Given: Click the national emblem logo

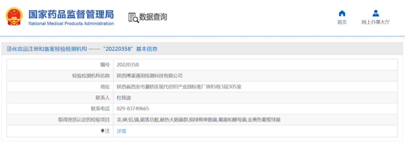Looking at the screenshot, I should pyautogui.click(x=14, y=16).
